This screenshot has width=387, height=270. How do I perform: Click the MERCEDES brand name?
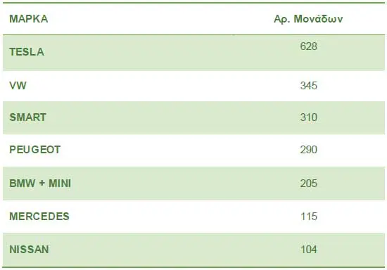pos(39,217)
